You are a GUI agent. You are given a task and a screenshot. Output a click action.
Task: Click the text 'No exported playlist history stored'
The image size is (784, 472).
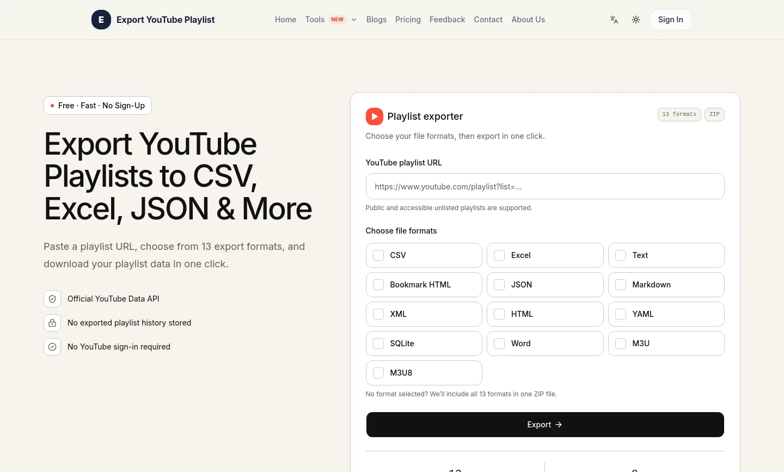click(130, 323)
